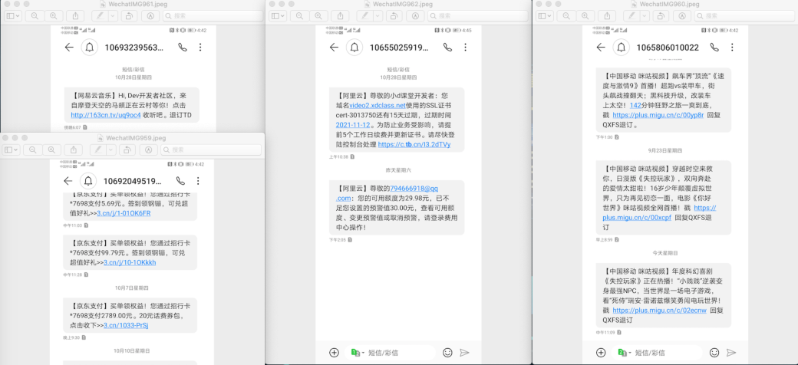Rotate the WechatIMG960 image
Screen dimensions: 798x365
(660, 16)
